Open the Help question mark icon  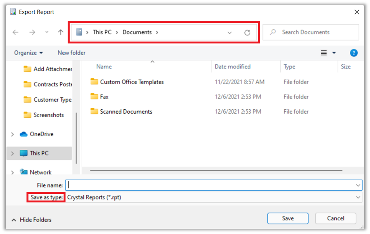pos(353,53)
